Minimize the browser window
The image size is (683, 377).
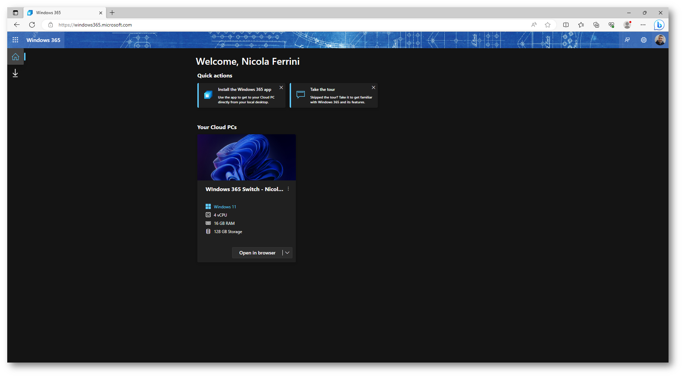click(x=629, y=13)
